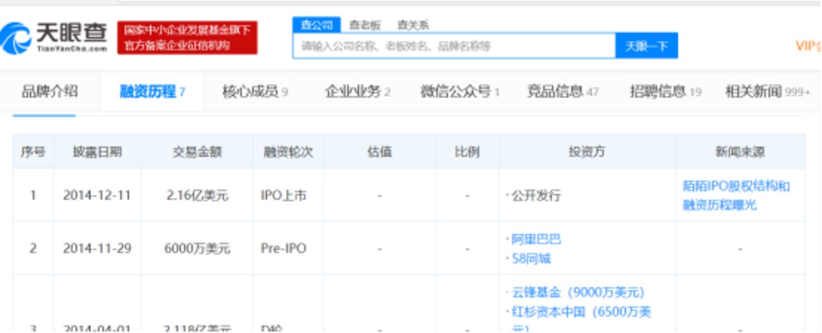Click the 交易金额 column header
The width and height of the screenshot is (822, 333).
click(x=197, y=152)
